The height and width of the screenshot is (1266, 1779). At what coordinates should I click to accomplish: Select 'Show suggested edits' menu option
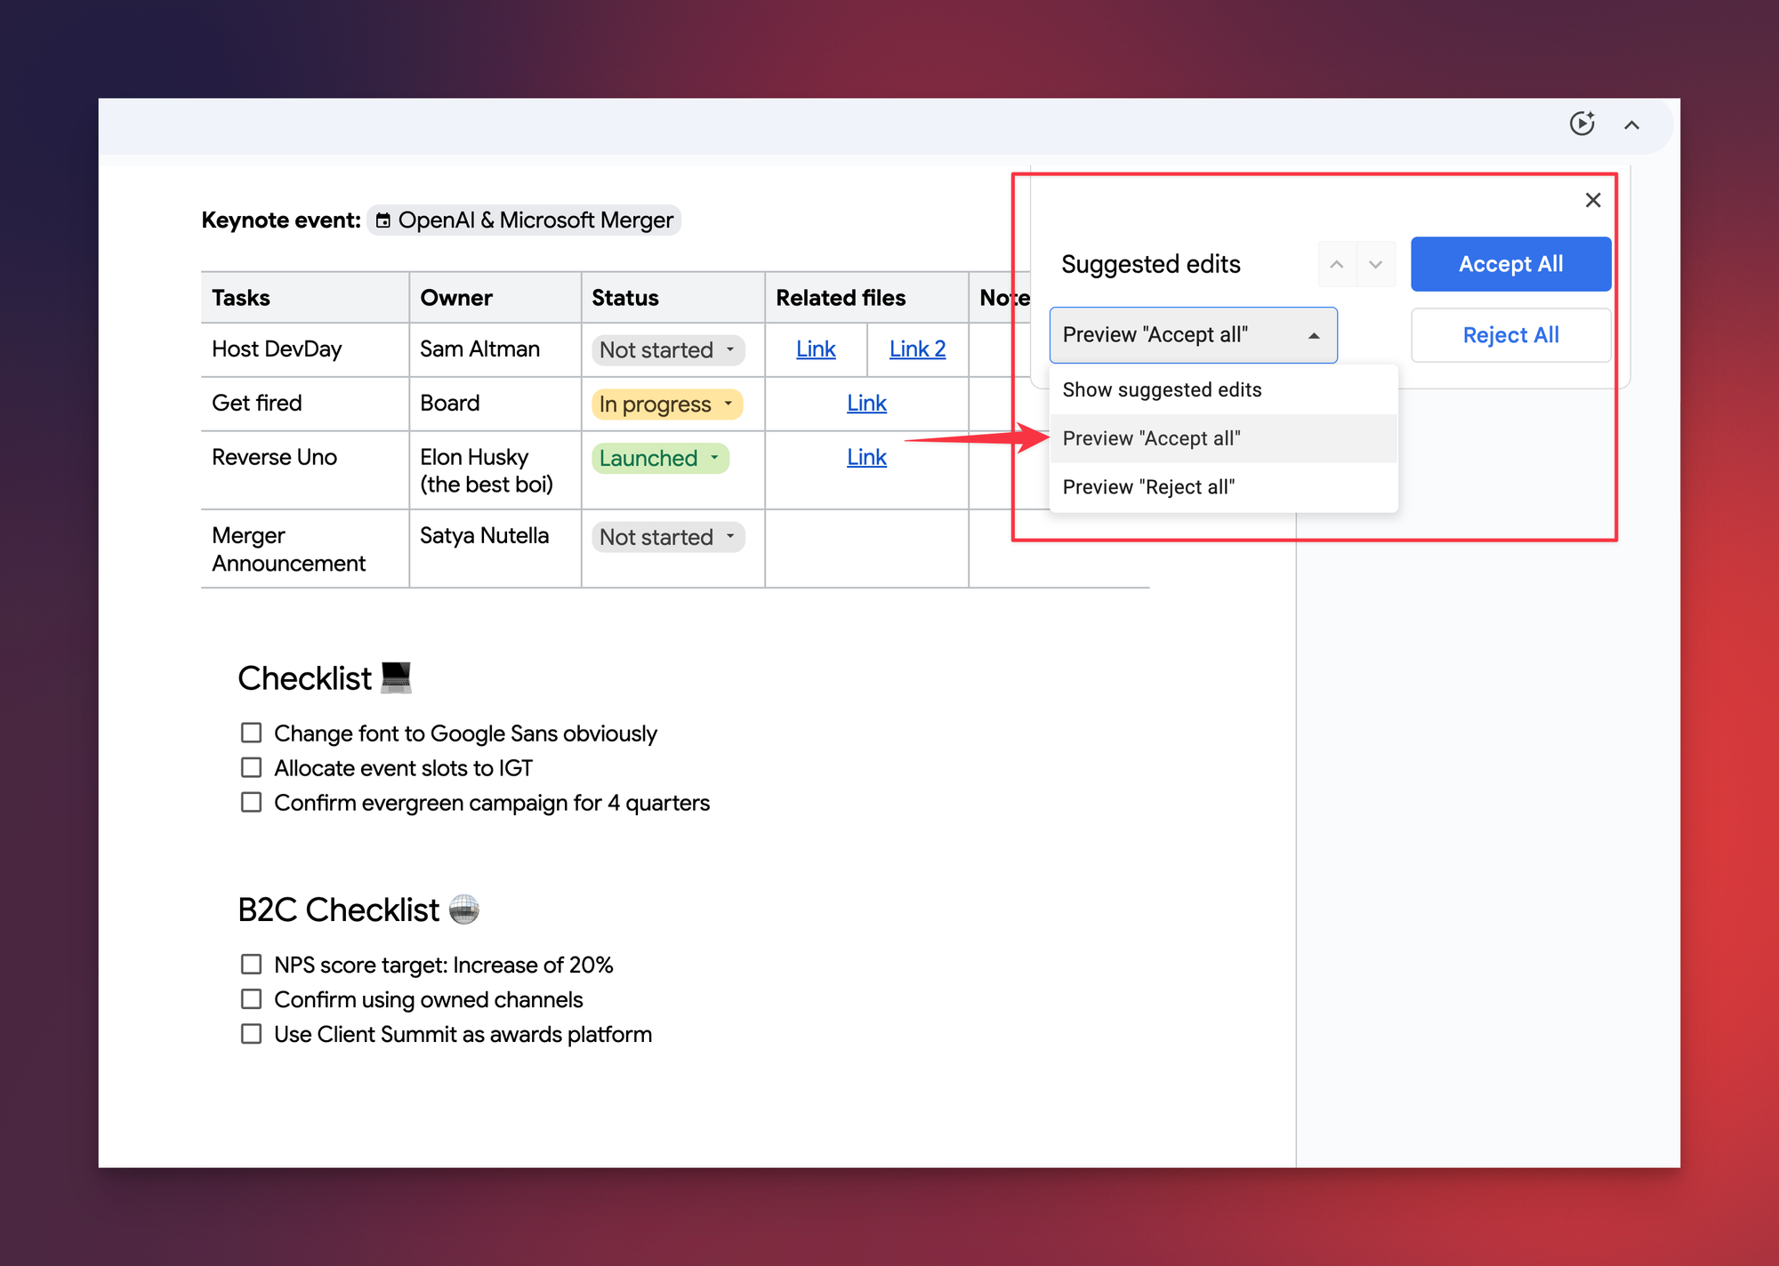[x=1162, y=389]
